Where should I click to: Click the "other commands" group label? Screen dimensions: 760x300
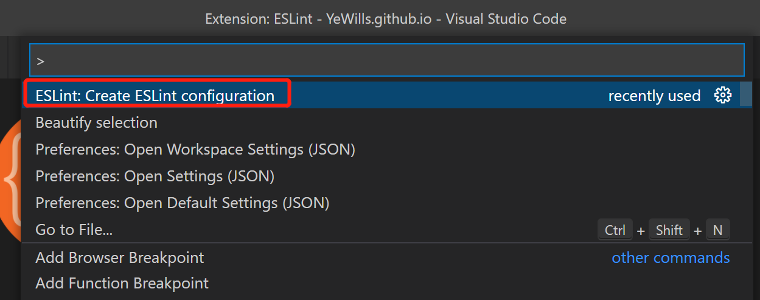coord(671,258)
